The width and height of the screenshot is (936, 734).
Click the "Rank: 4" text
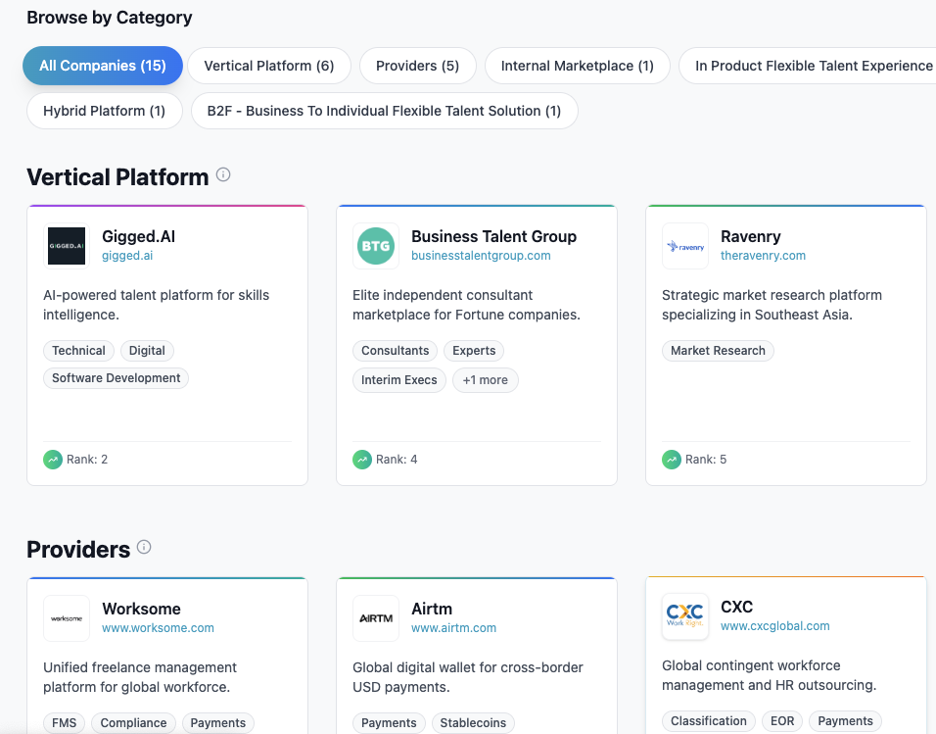pos(397,460)
